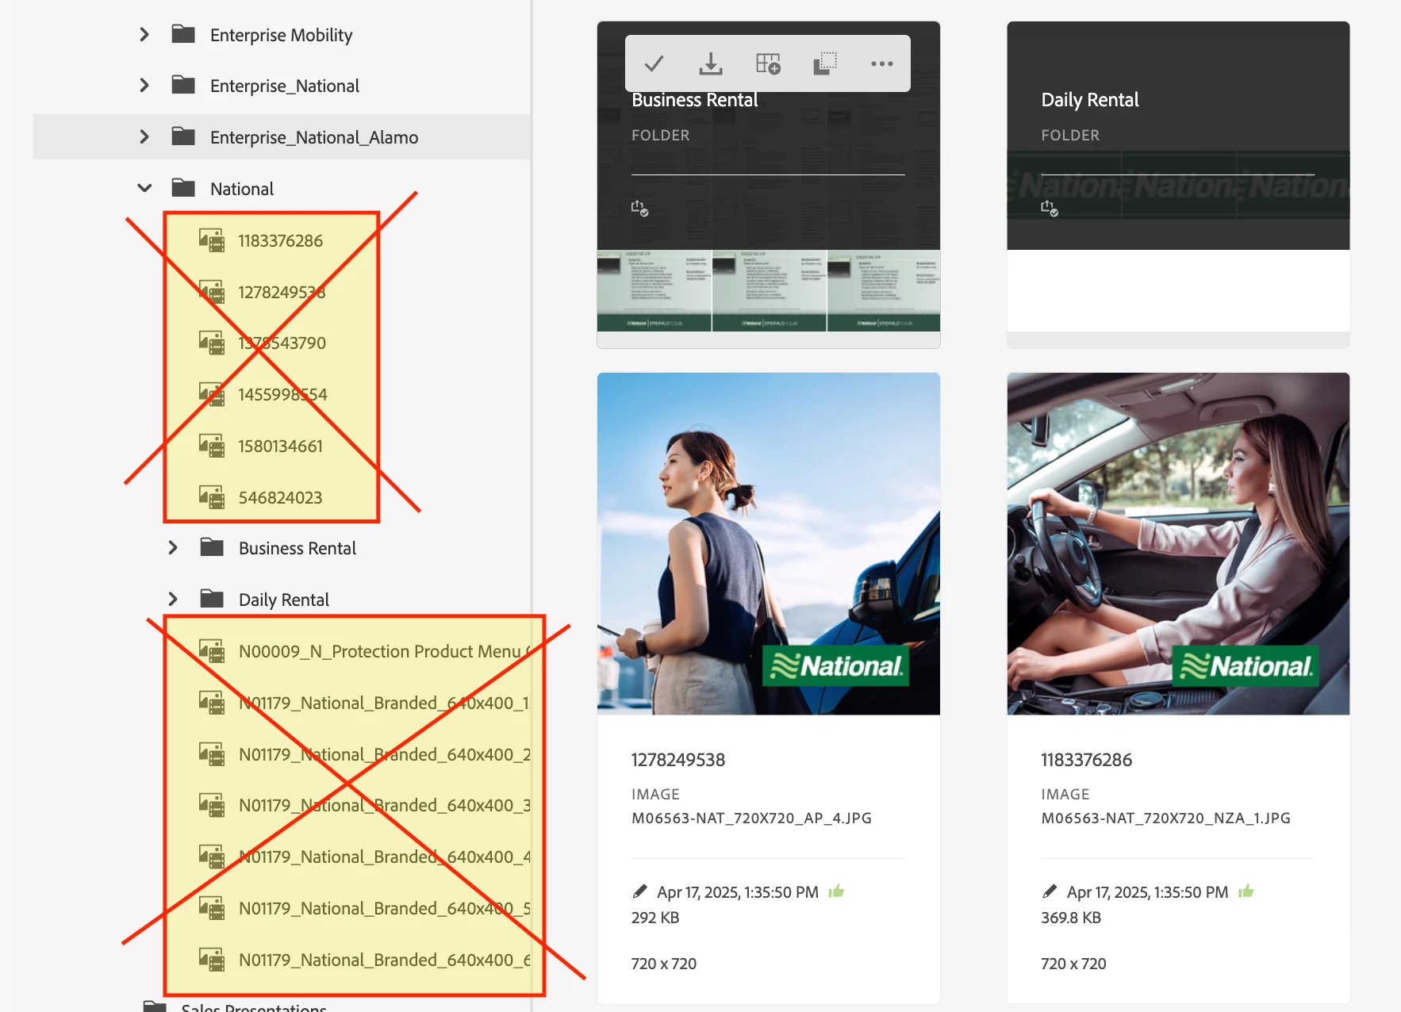Open asset 1183376286 in the tree

[281, 240]
